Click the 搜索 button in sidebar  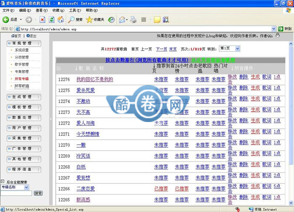(38, 193)
